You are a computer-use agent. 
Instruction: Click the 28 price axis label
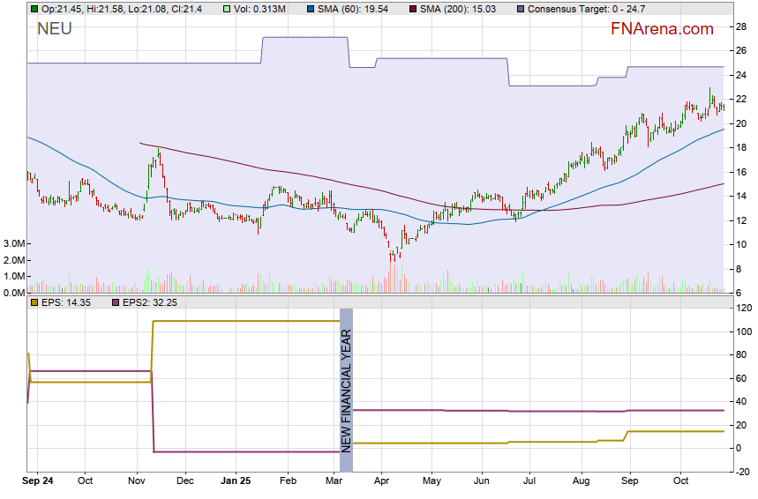pyautogui.click(x=741, y=26)
